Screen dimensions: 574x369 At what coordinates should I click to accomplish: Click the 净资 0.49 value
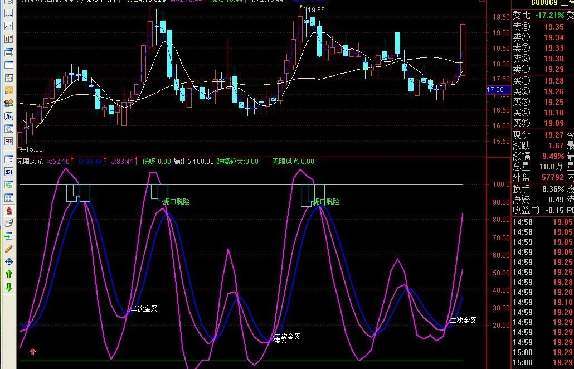coord(556,200)
